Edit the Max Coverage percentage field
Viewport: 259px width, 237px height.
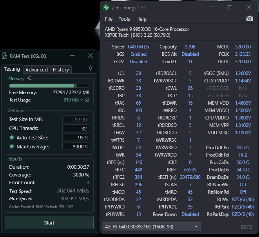[76, 146]
